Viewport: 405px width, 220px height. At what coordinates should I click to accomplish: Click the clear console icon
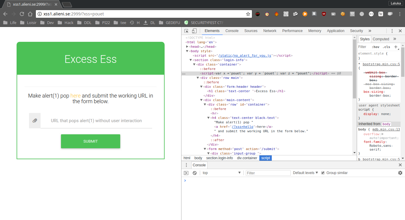point(195,173)
